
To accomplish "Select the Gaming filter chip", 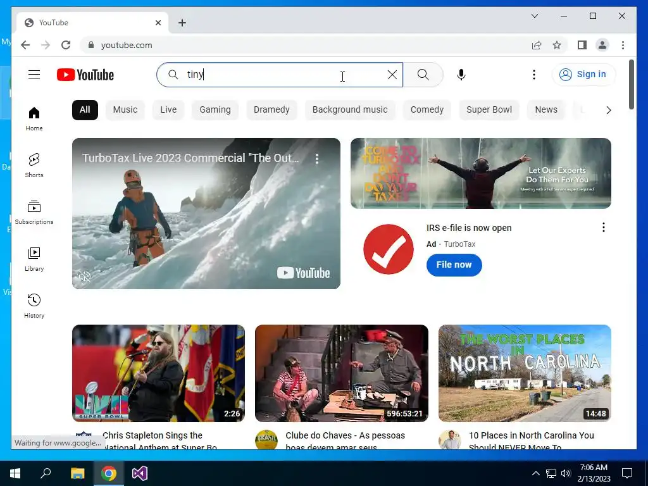I will click(215, 110).
